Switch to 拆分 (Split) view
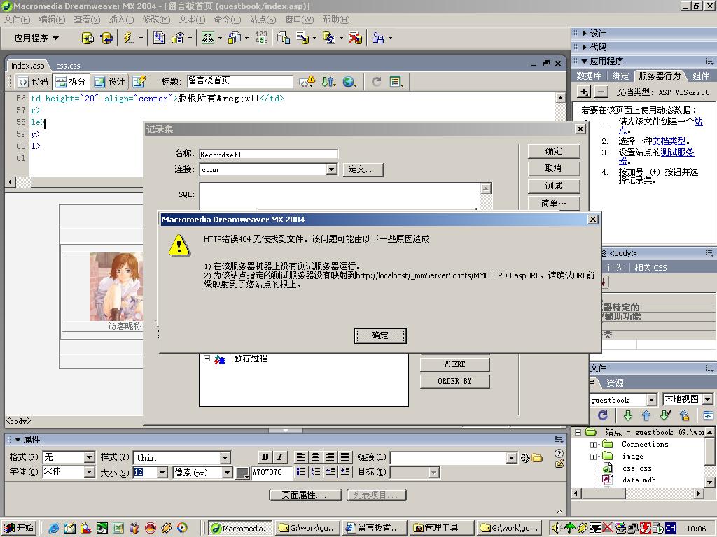Screen dimensions: 717x537 tap(71, 82)
